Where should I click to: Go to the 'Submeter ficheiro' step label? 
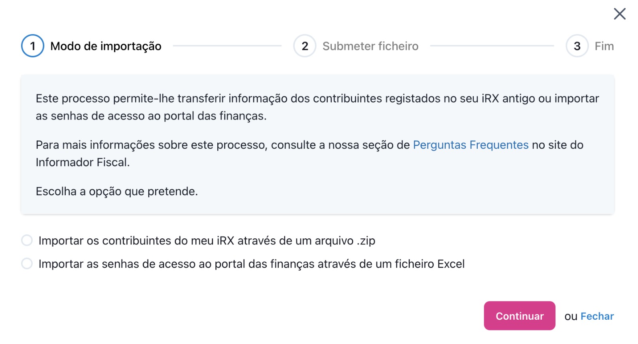[x=370, y=46]
